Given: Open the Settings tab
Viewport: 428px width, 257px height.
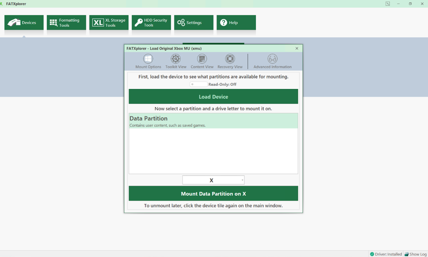Looking at the screenshot, I should click(x=194, y=22).
